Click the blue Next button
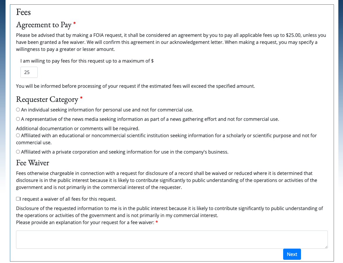This screenshot has width=343, height=263. [292, 254]
